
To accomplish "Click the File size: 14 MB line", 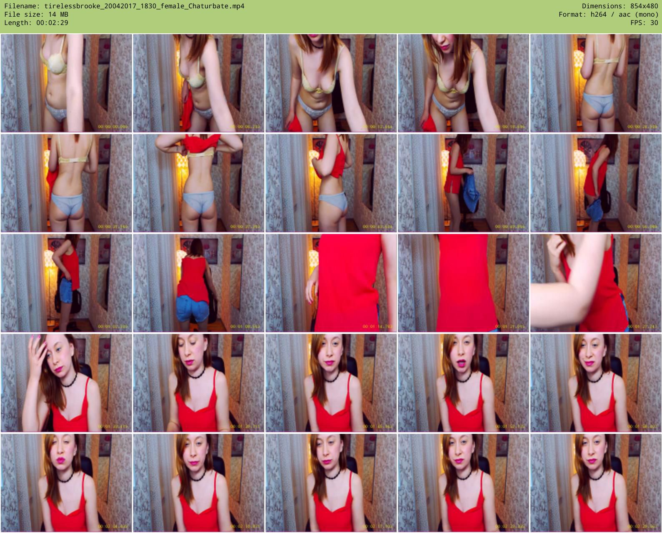I will (x=36, y=15).
